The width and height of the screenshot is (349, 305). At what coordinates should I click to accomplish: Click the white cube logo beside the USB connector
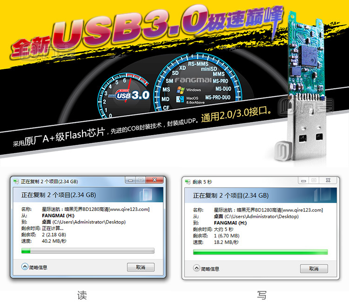tap(282, 151)
